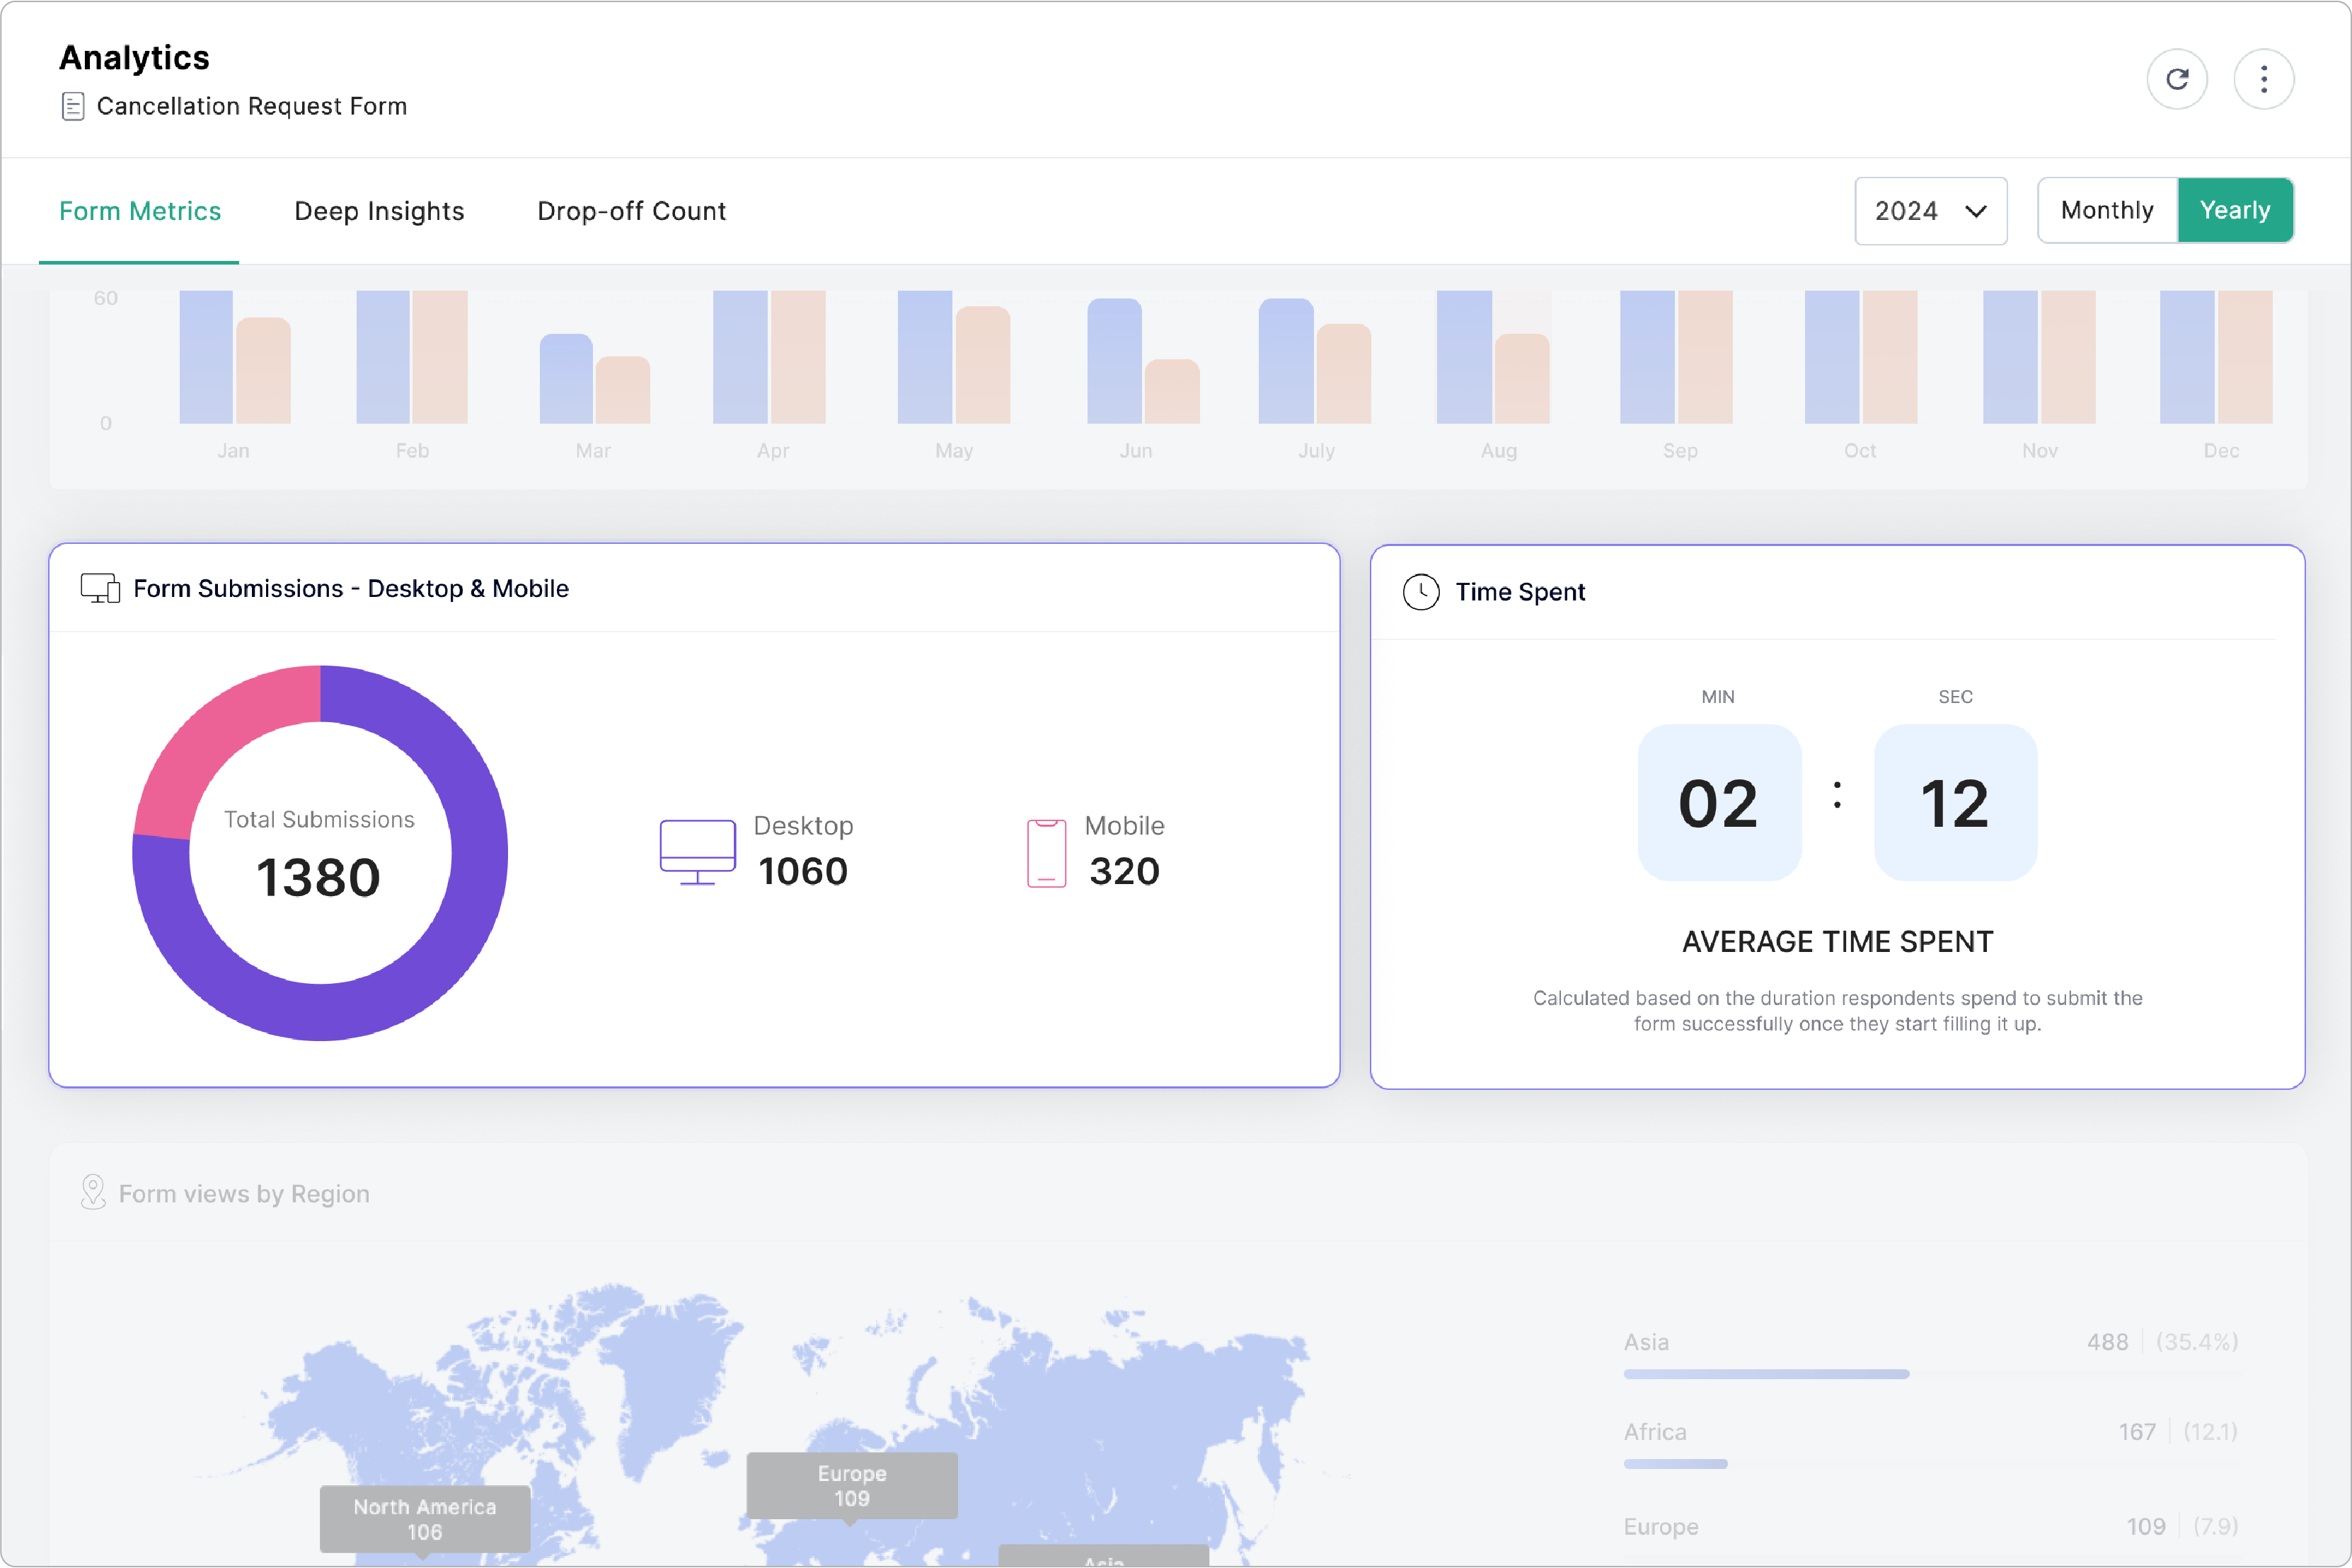
Task: Switch to the Deep Insights tab
Action: 379,211
